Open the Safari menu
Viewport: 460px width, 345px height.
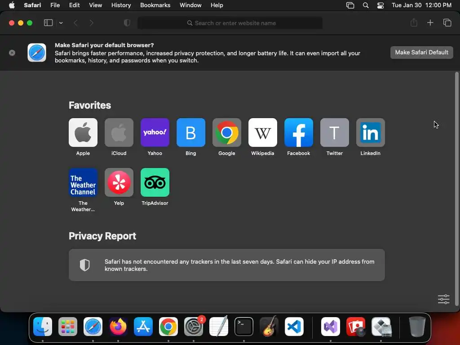(32, 5)
